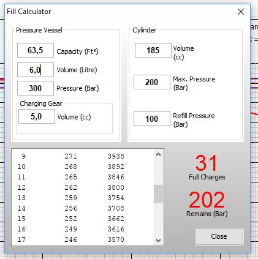Click the Capacity (Ft³) label

pos(77,51)
